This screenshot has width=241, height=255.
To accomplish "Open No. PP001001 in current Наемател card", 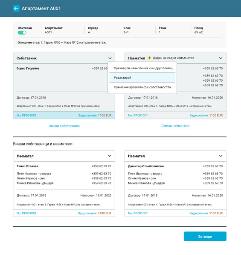I will pyautogui.click(x=138, y=115).
